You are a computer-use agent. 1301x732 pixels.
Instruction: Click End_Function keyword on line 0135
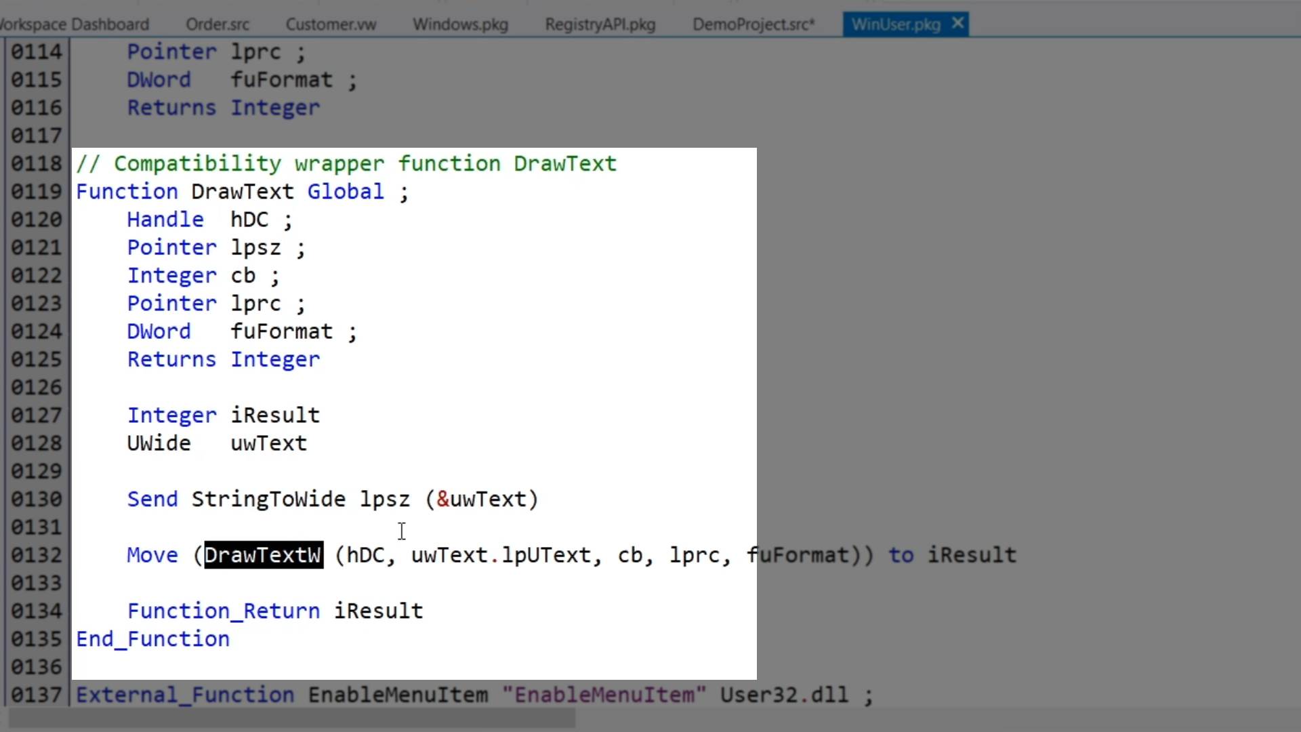pyautogui.click(x=152, y=639)
